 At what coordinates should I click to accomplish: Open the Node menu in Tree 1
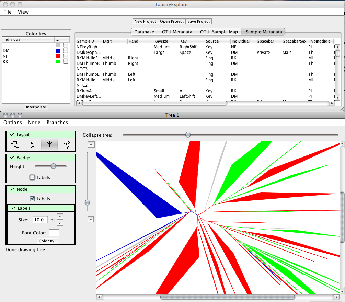coord(34,122)
